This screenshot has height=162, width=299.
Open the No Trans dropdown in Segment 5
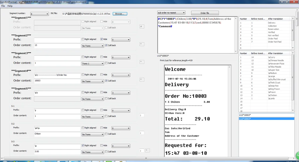(x=93, y=99)
